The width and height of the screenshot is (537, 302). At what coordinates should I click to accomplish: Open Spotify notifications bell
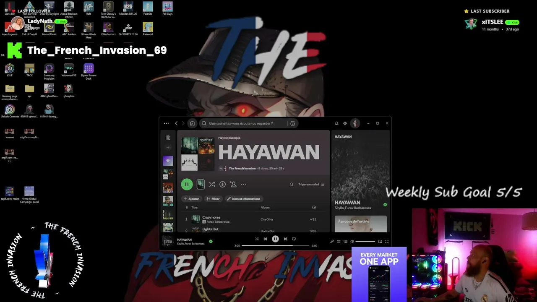tap(336, 123)
